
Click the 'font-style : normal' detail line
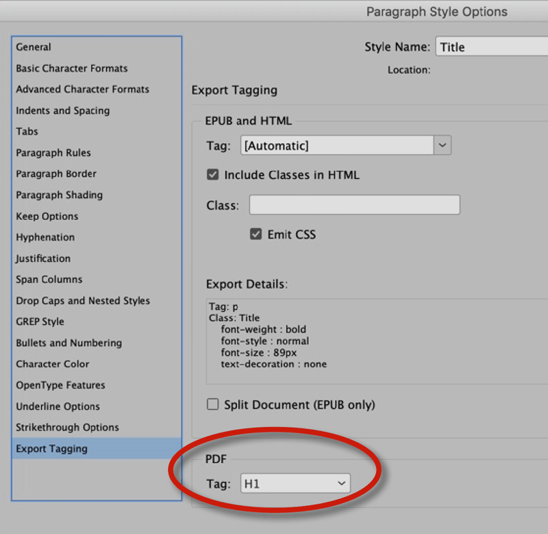point(265,341)
